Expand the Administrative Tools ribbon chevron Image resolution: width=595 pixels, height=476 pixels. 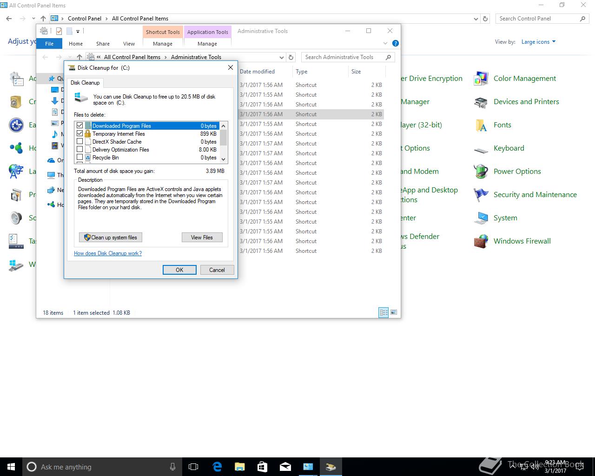385,43
